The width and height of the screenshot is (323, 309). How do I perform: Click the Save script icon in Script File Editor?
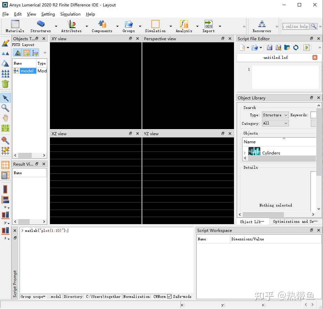coord(269,47)
